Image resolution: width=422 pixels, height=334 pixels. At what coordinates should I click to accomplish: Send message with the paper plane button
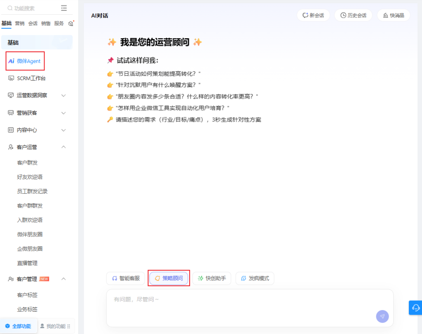coord(382,317)
